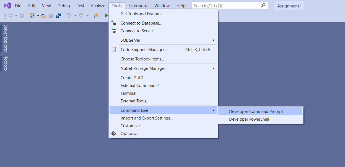The width and height of the screenshot is (345, 167).
Task: Click the Assignment1 solution name button
Action: (x=289, y=6)
